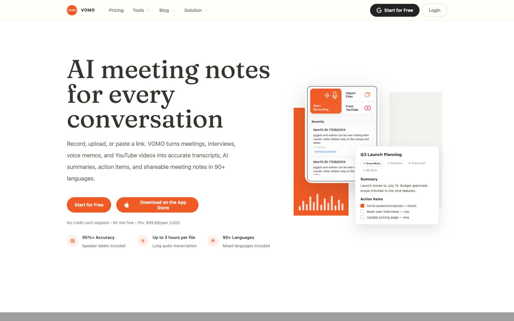Click Download on the App Store button

(157, 205)
